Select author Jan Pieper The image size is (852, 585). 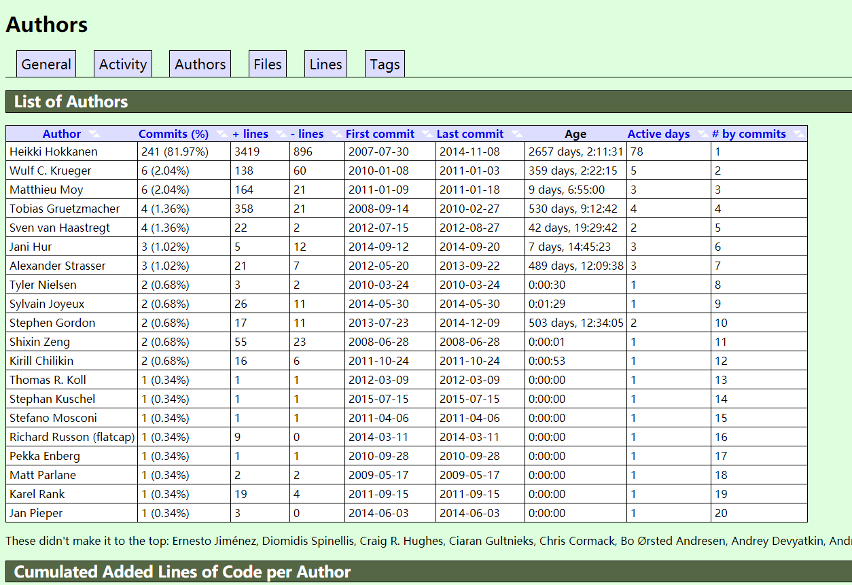(36, 513)
